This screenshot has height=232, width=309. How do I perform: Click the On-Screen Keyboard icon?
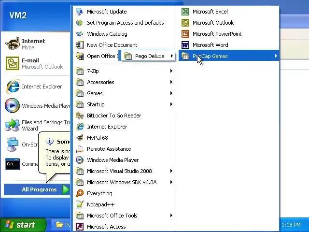[13, 145]
